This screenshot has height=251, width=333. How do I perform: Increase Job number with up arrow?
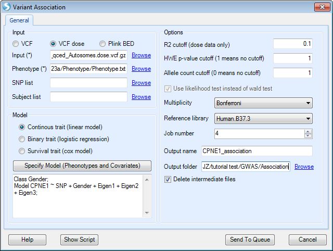(308, 132)
